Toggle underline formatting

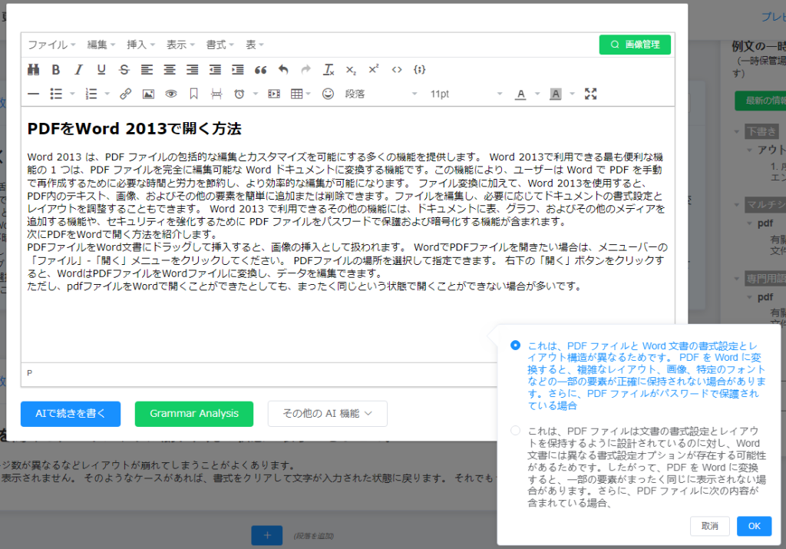tap(101, 70)
